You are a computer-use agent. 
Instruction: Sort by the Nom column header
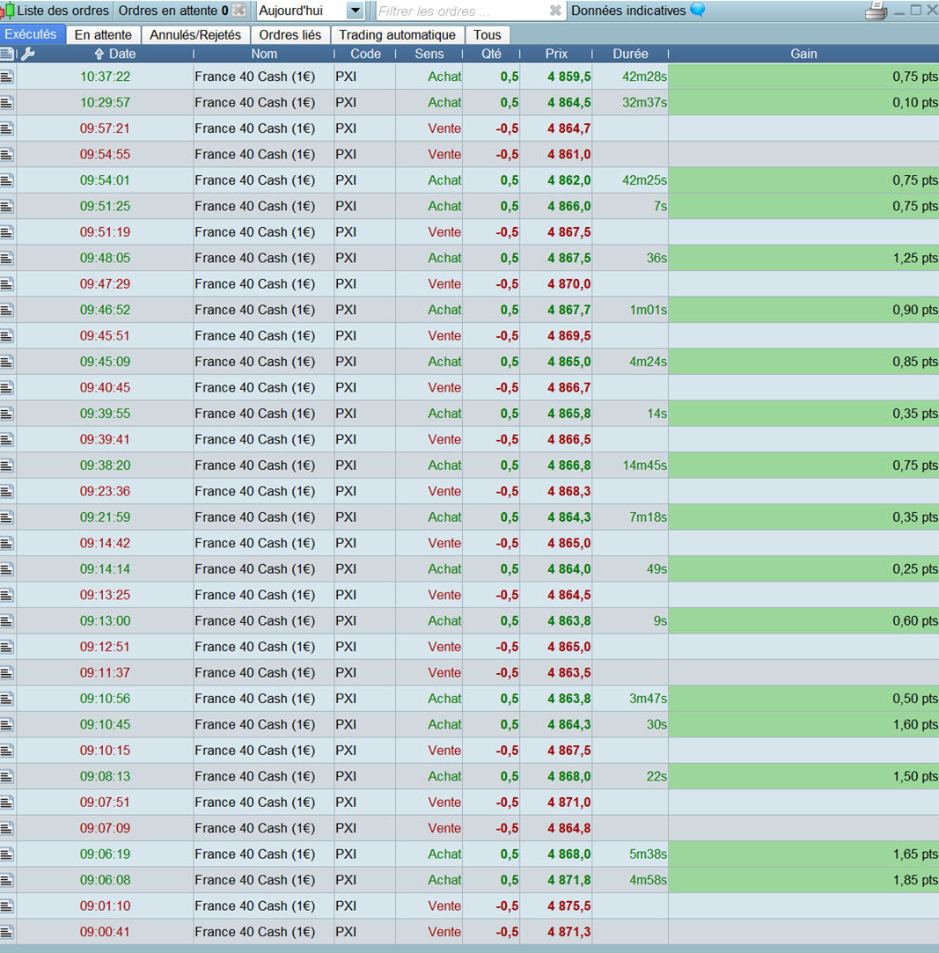click(x=264, y=54)
